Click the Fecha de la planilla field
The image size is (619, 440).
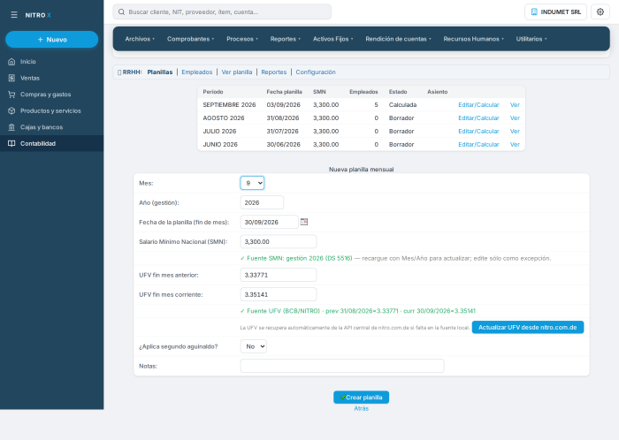click(x=269, y=222)
